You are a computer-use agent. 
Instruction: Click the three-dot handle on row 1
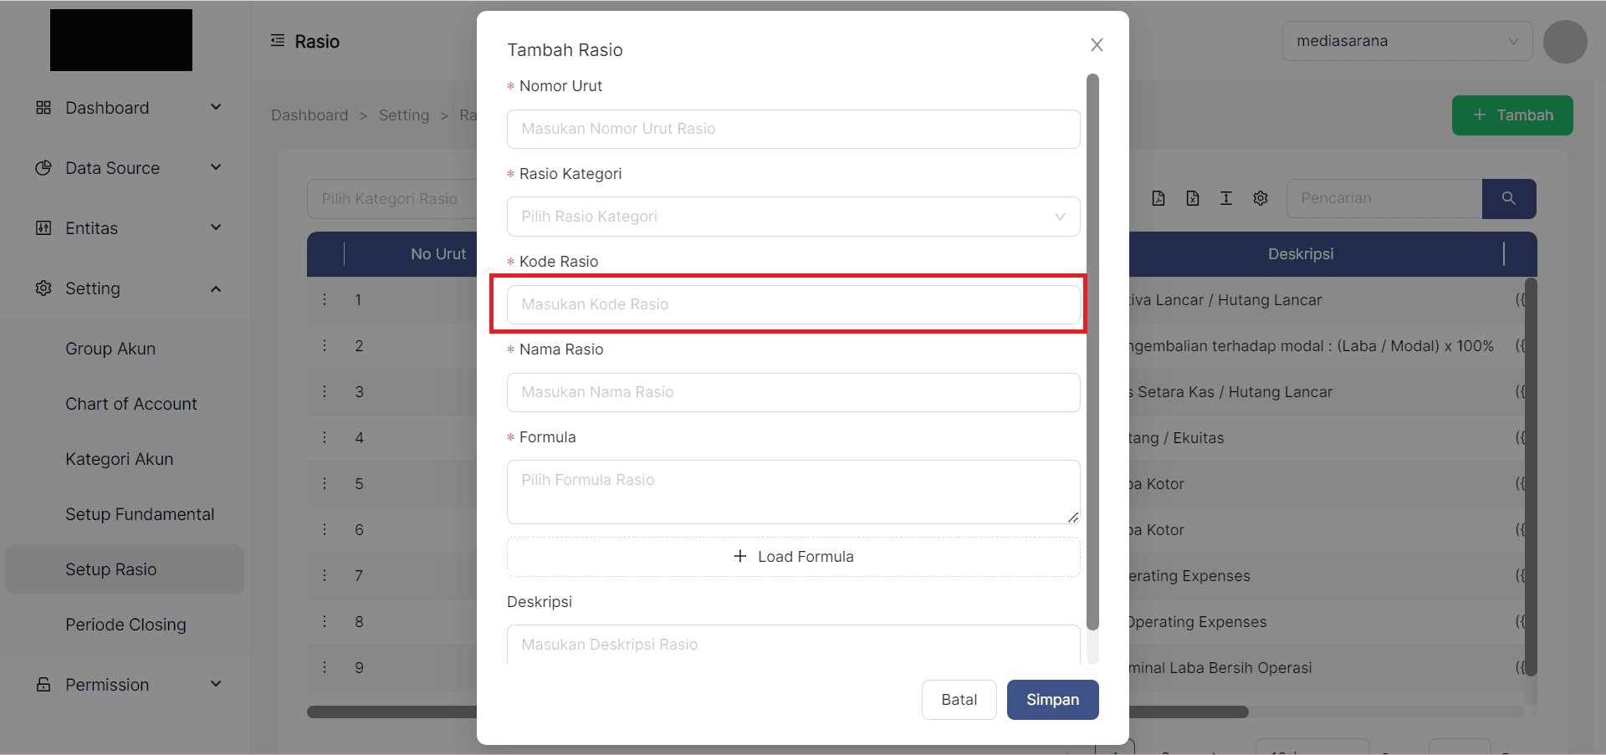(x=325, y=299)
